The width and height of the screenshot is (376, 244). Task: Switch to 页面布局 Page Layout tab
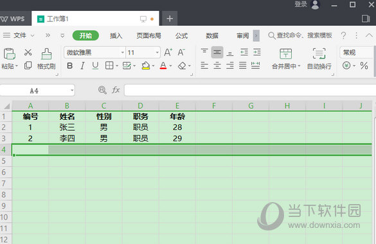point(148,36)
